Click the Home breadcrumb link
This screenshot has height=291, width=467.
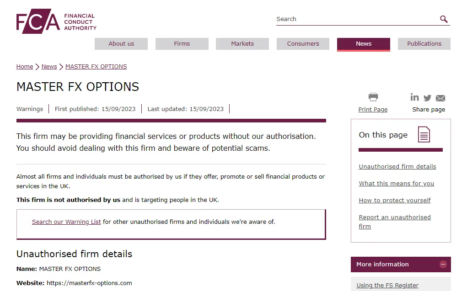click(x=25, y=67)
